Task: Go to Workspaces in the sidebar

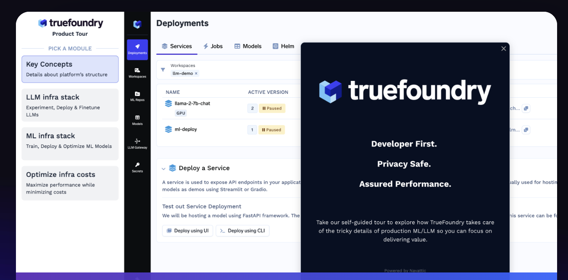Action: pos(137,73)
